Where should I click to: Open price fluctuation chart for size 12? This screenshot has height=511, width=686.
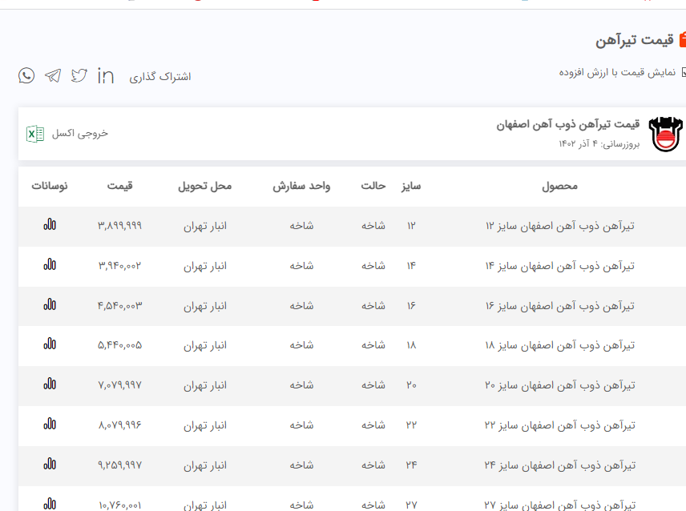coord(50,225)
